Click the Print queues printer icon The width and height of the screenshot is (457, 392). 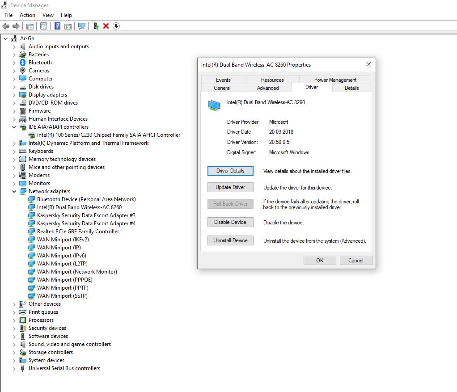click(x=23, y=312)
